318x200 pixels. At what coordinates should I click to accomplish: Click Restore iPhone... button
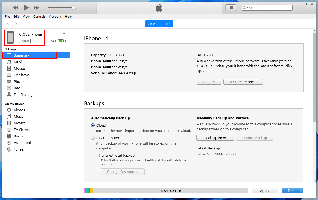click(243, 82)
